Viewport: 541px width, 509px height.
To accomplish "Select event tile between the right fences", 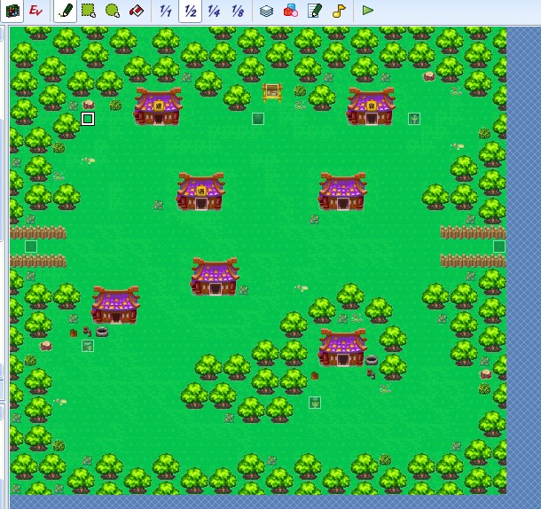I will (x=499, y=247).
